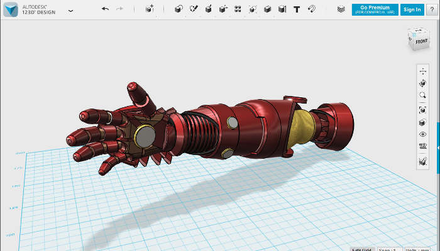Viewport: 440px width, 251px height.
Task: Expand the collapsed blue side panel arrow
Action: point(438,147)
